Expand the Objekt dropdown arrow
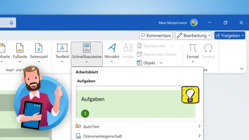 click(161, 63)
